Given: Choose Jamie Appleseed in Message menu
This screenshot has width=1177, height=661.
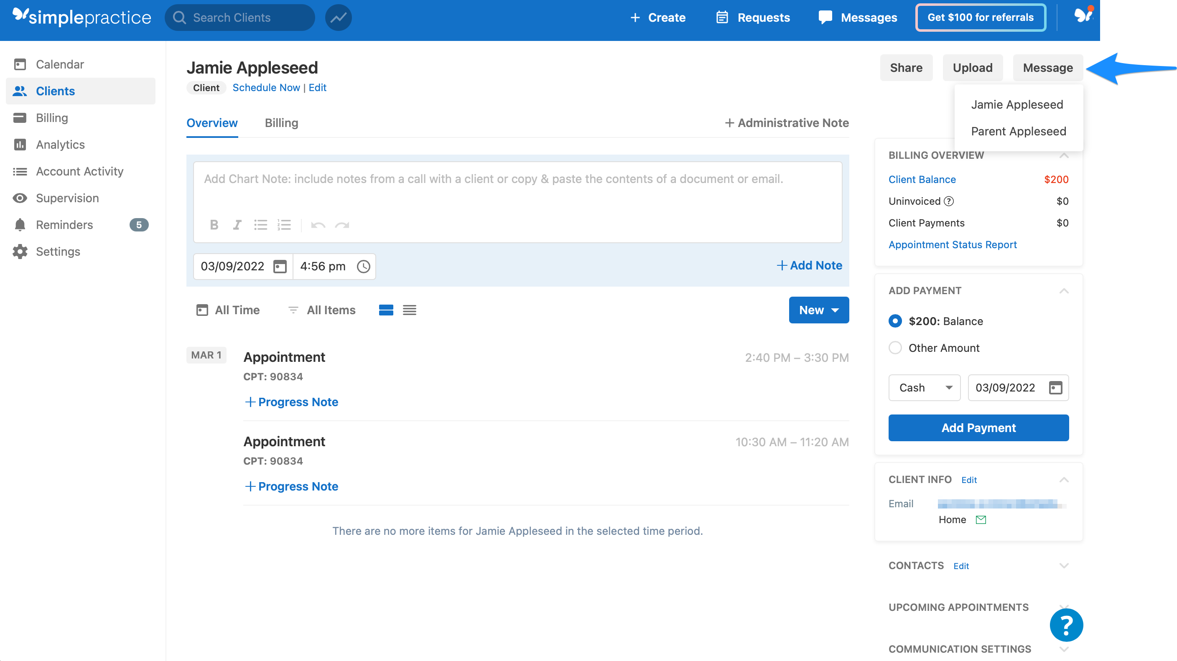Looking at the screenshot, I should coord(1016,104).
